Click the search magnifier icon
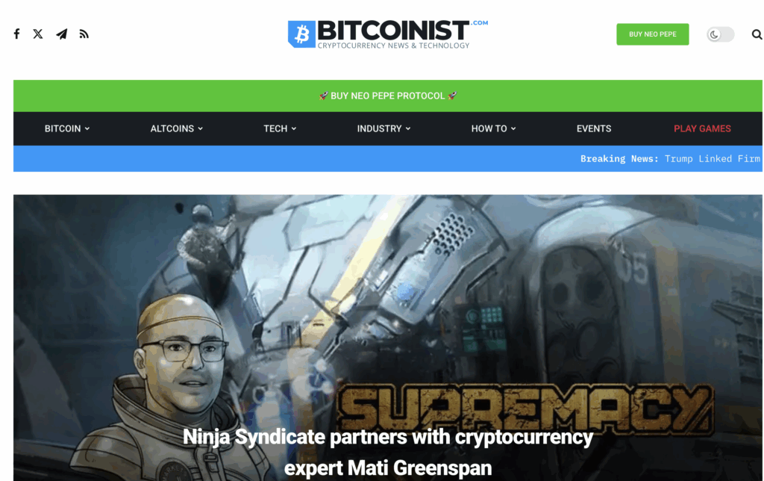This screenshot has height=481, width=764. [757, 34]
